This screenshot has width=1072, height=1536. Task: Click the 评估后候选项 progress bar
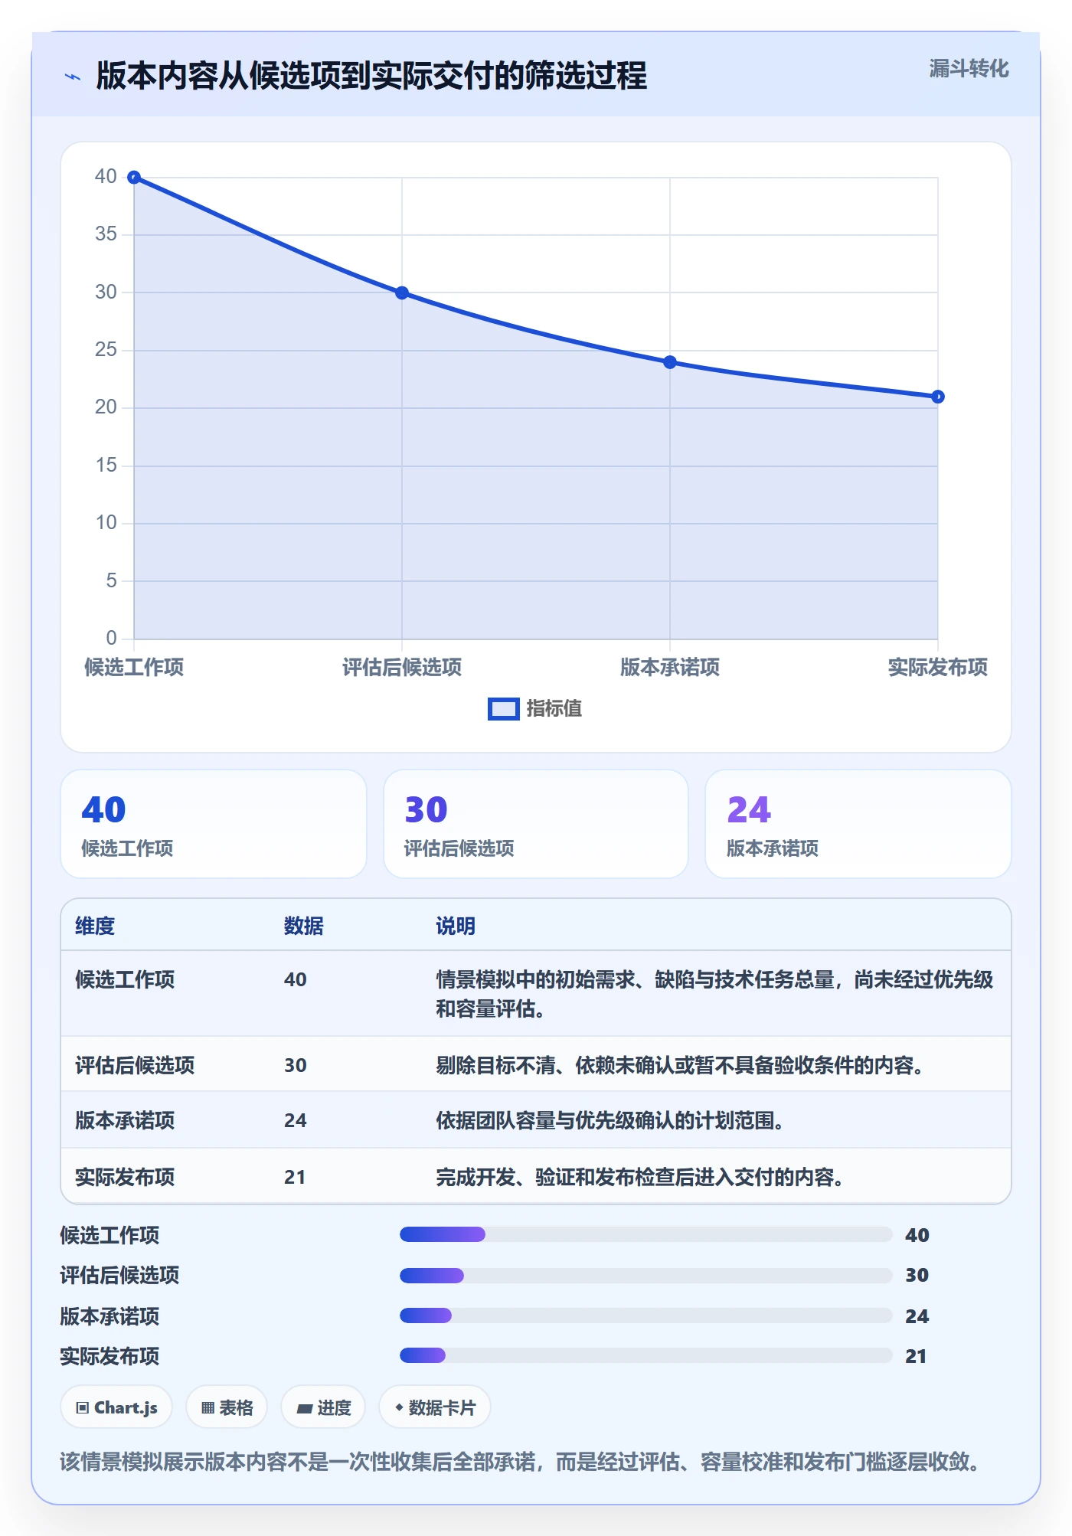coord(646,1275)
